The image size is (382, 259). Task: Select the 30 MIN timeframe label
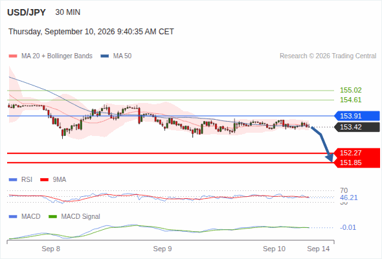68,12
